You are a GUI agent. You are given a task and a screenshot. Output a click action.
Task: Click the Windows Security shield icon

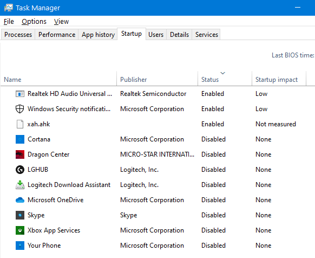click(x=20, y=109)
